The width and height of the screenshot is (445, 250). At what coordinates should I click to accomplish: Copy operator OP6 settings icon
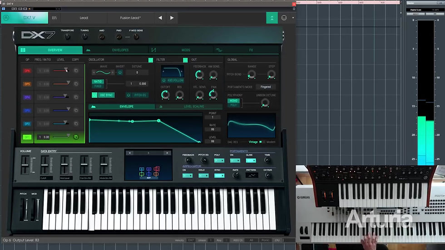[x=76, y=71]
